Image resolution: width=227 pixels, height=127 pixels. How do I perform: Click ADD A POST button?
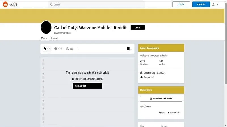(x=87, y=86)
